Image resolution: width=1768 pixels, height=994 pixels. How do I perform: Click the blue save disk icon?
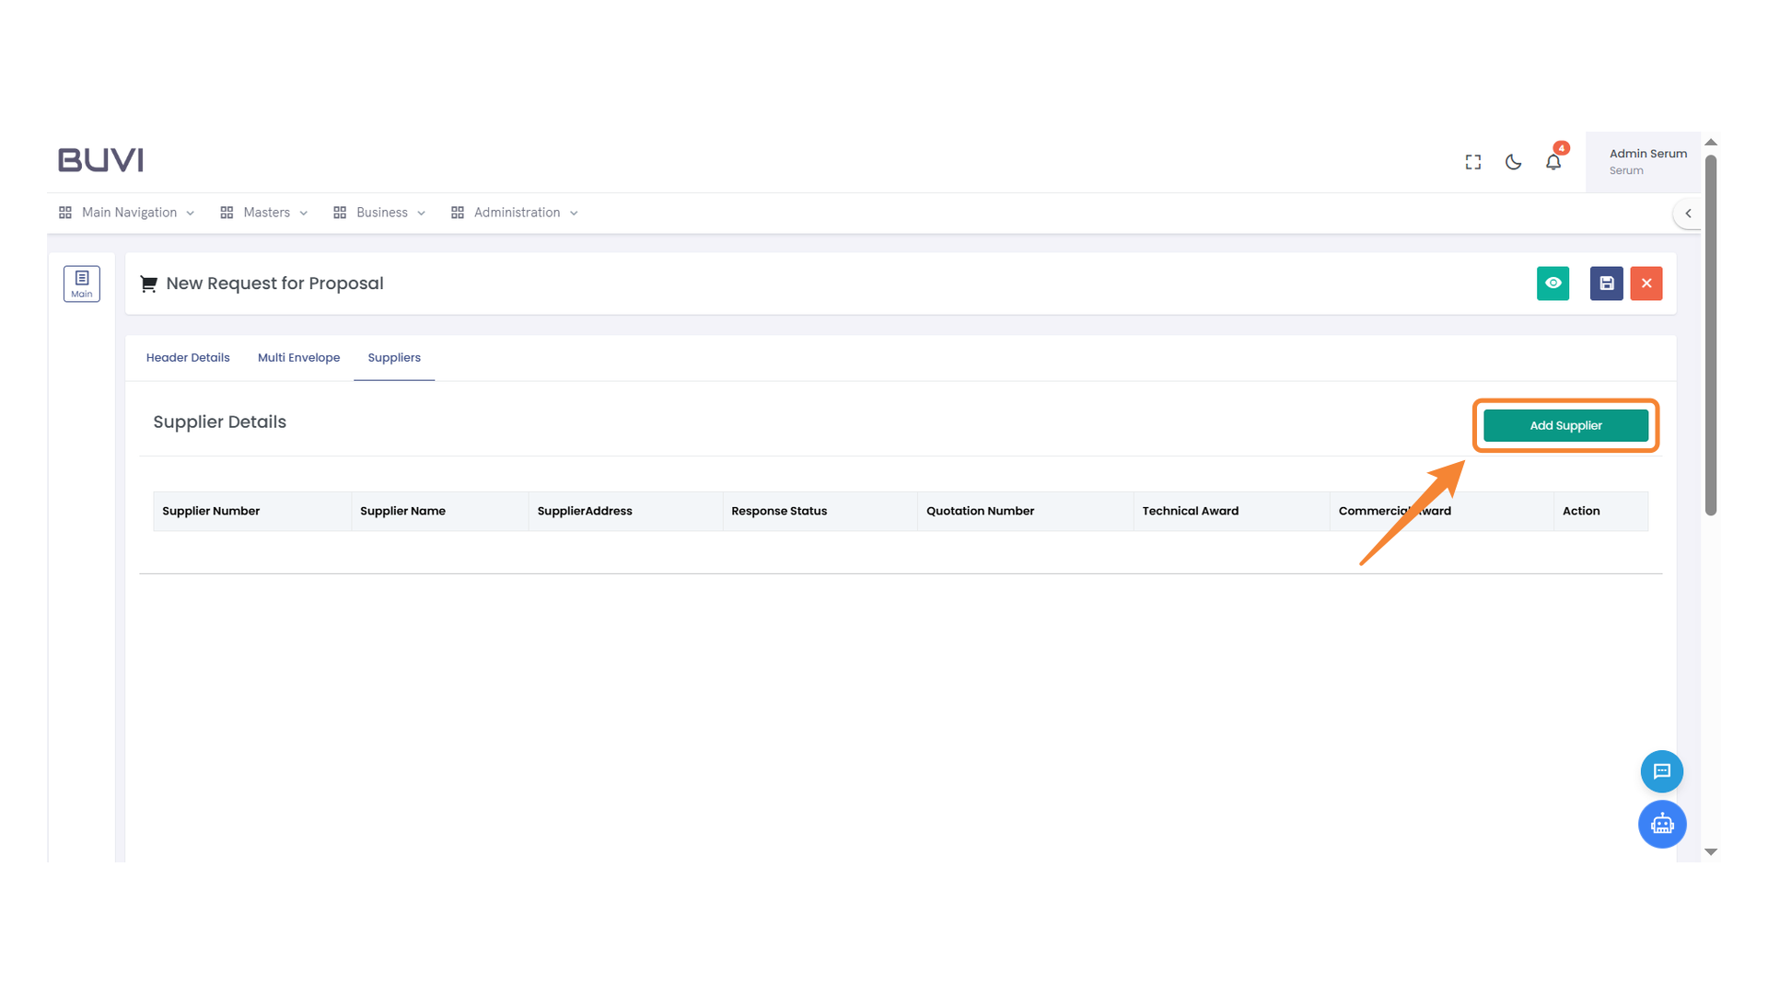point(1606,283)
